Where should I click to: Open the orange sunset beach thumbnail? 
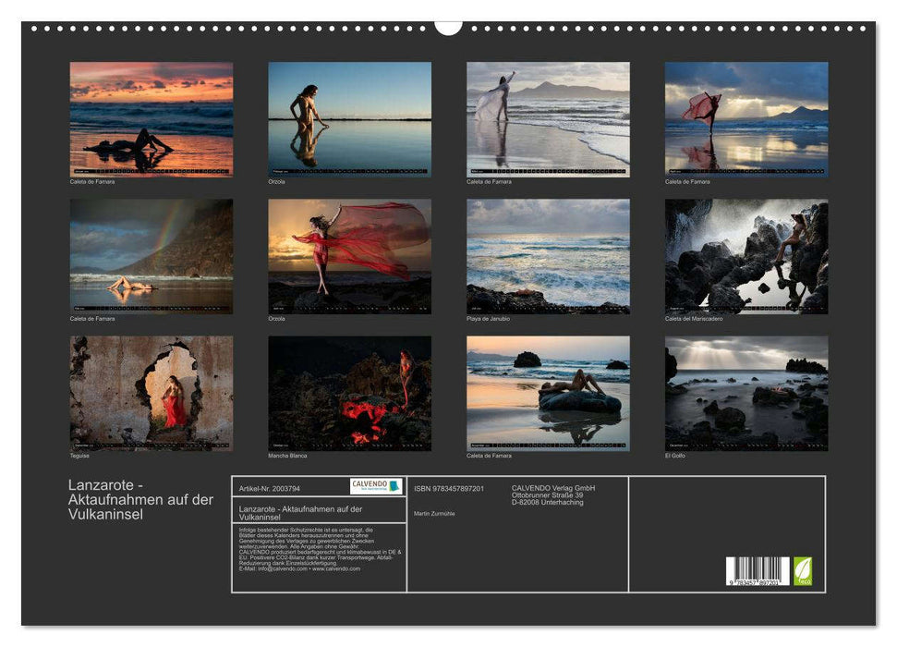click(152, 119)
